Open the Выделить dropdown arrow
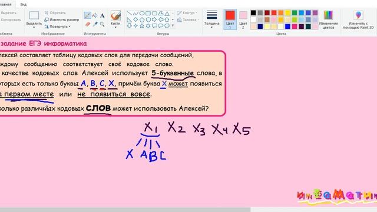The height and width of the screenshot is (212, 377). [x=34, y=27]
